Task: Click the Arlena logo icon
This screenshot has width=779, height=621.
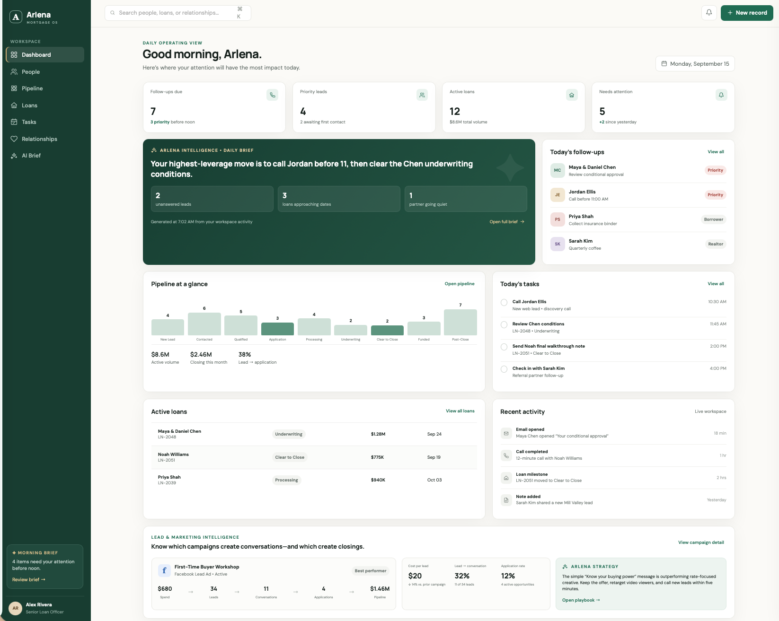Action: (16, 17)
